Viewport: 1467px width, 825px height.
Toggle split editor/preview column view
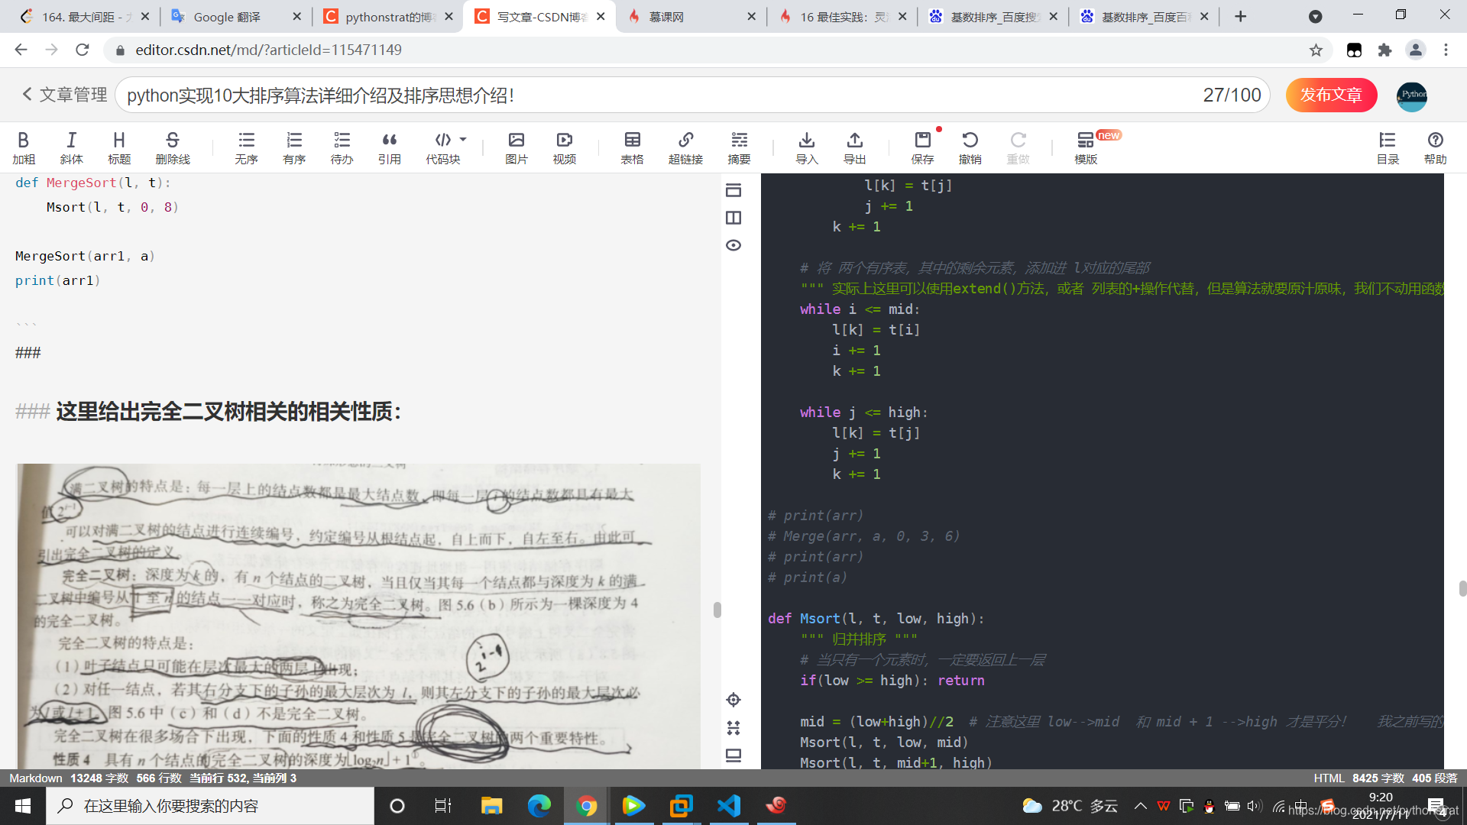733,218
